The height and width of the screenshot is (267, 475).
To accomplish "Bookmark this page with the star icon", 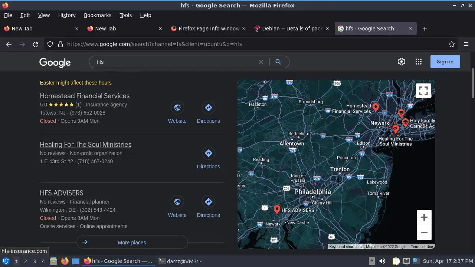I will click(x=452, y=44).
